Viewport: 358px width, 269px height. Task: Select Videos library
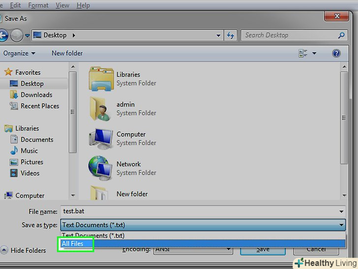(x=30, y=173)
